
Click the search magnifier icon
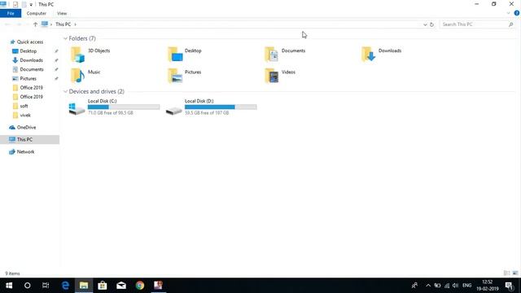tap(510, 24)
